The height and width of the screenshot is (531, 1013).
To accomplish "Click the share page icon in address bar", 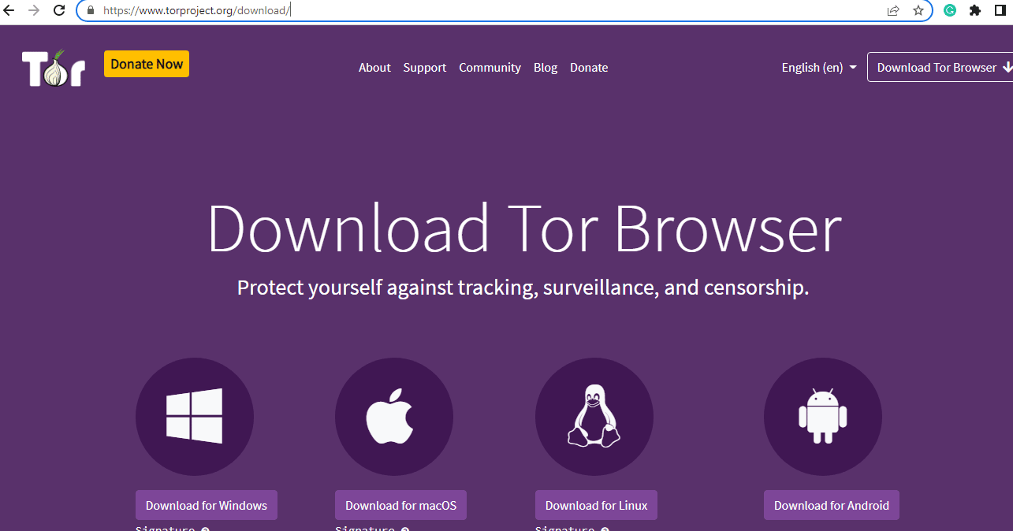I will (893, 10).
